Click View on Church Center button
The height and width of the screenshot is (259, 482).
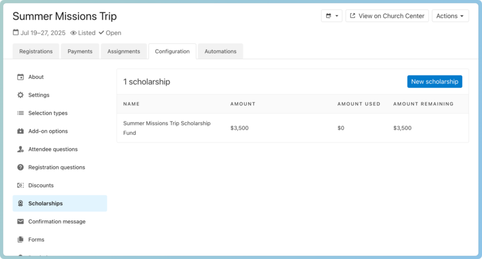click(x=387, y=16)
